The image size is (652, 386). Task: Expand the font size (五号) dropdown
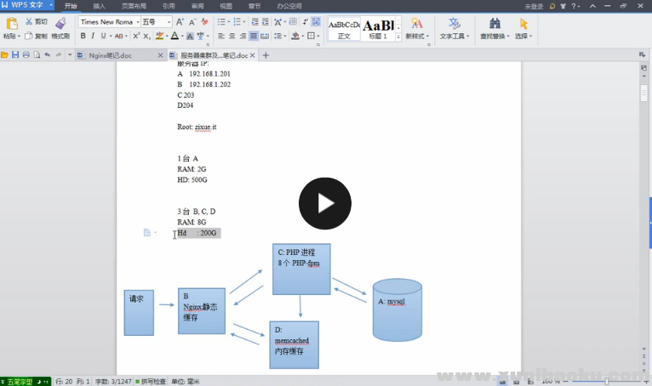169,21
